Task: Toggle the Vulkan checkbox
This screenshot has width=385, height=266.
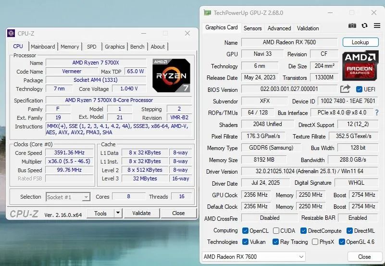Action: tap(246, 242)
